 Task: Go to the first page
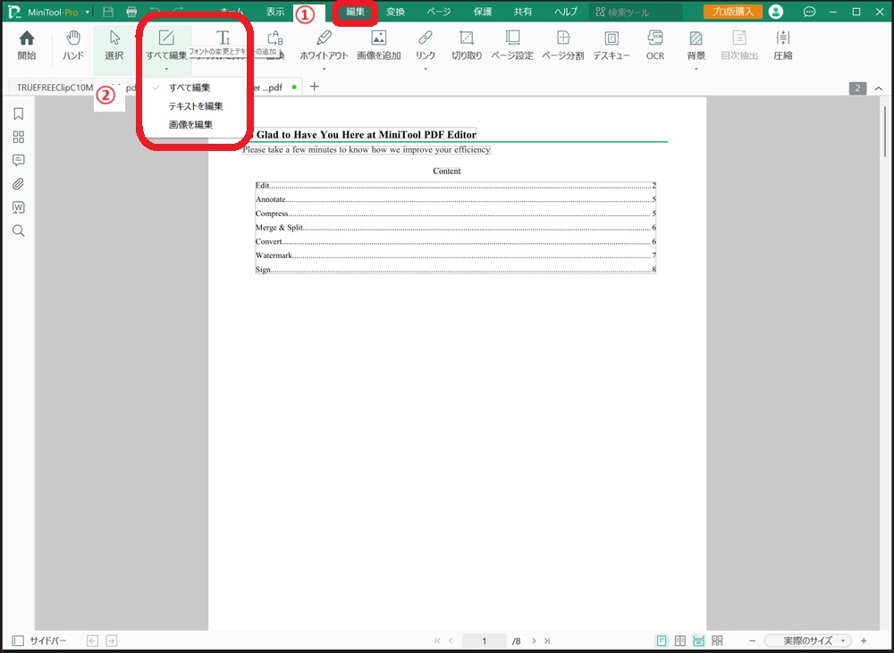437,641
